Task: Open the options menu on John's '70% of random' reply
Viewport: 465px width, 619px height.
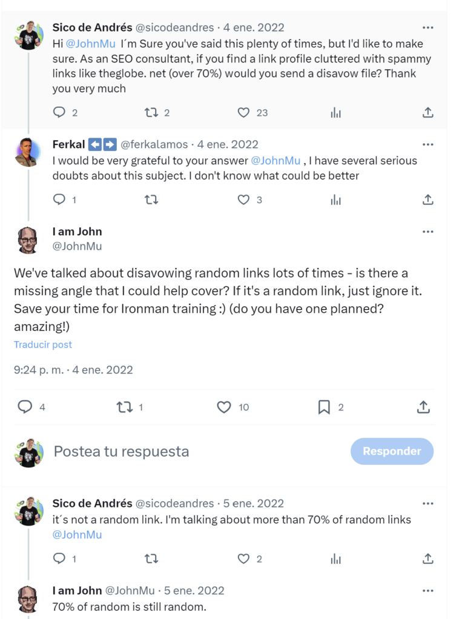Action: click(x=429, y=590)
